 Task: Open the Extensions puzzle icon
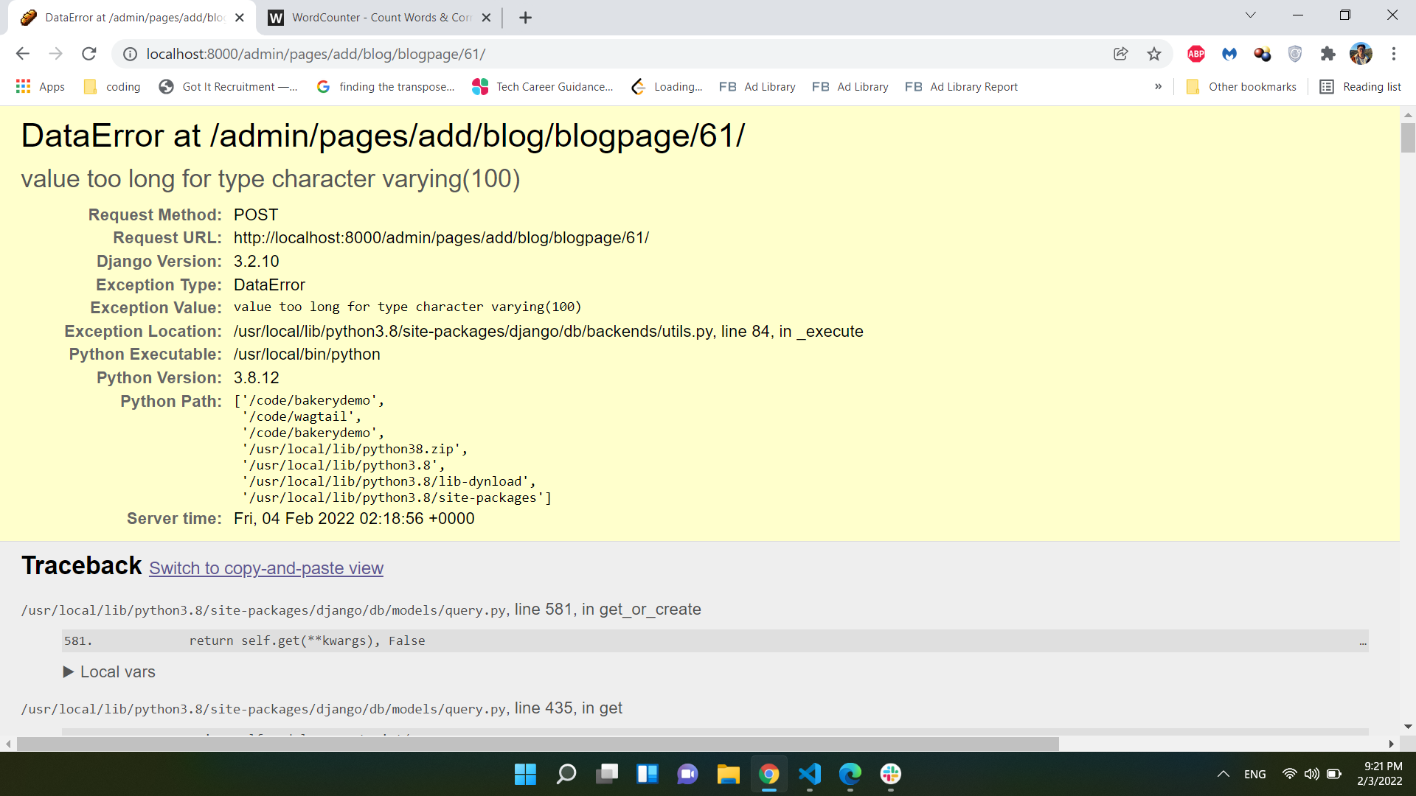1327,54
